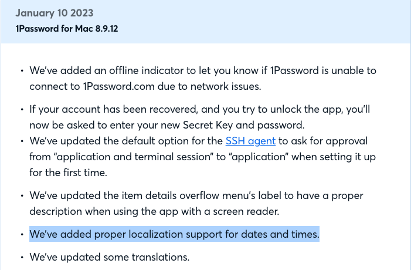Click bullet beside the translations note

[x=22, y=257]
